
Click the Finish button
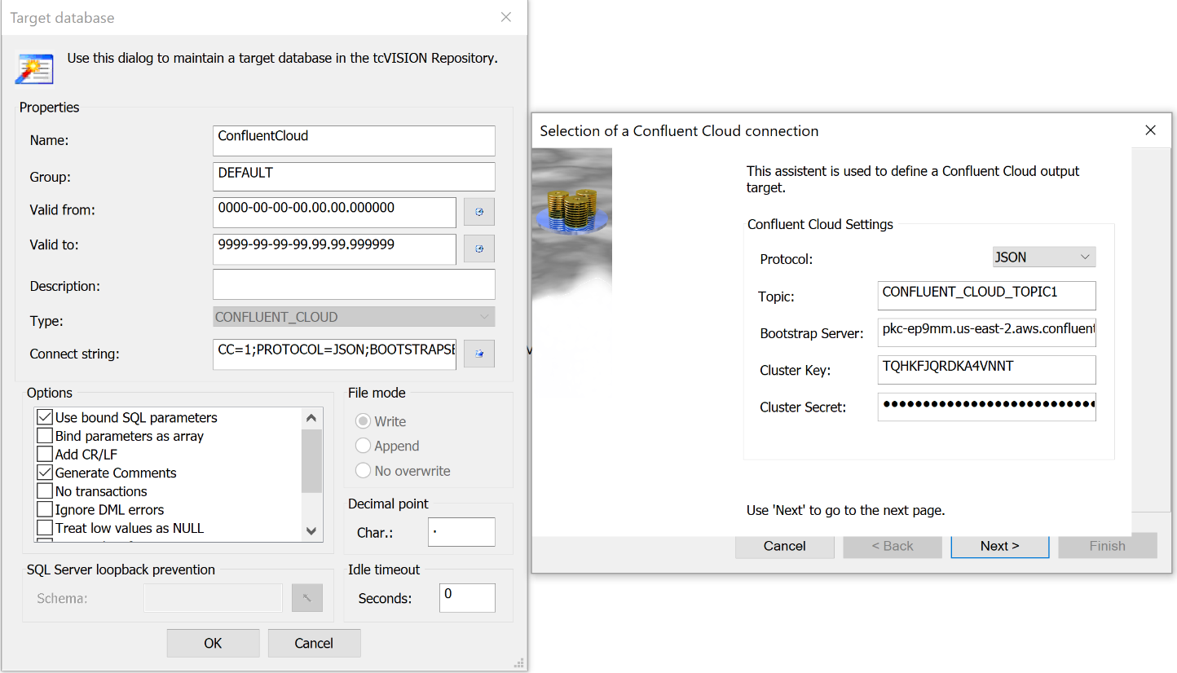pyautogui.click(x=1108, y=546)
